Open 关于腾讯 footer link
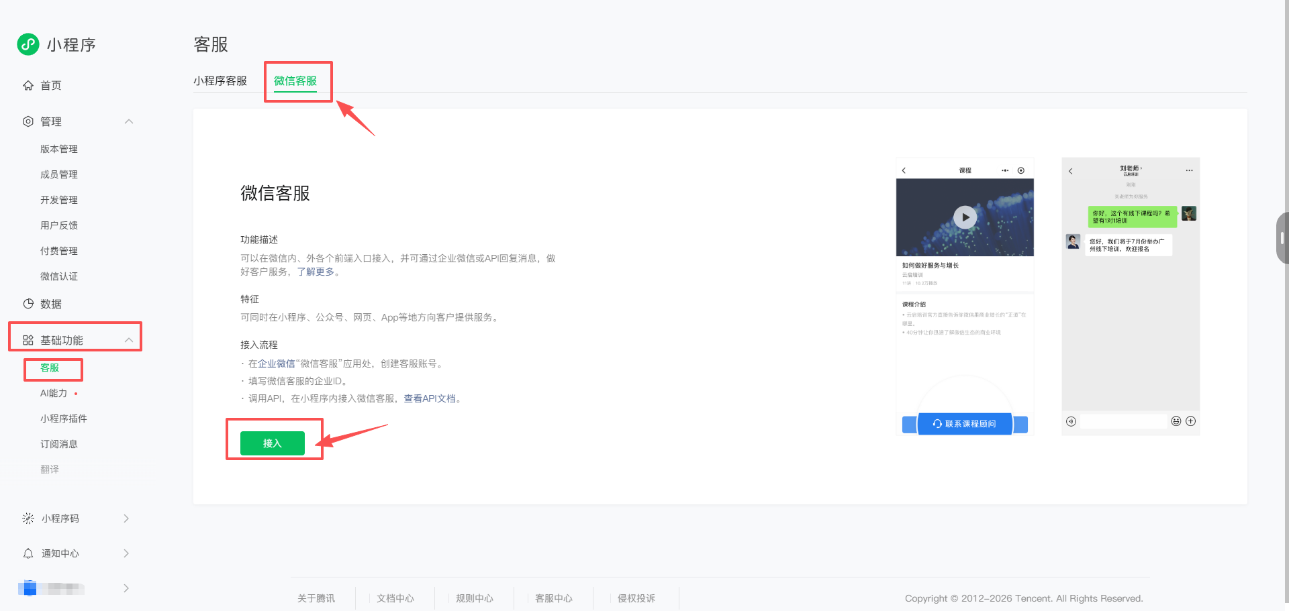Image resolution: width=1289 pixels, height=611 pixels. [316, 598]
